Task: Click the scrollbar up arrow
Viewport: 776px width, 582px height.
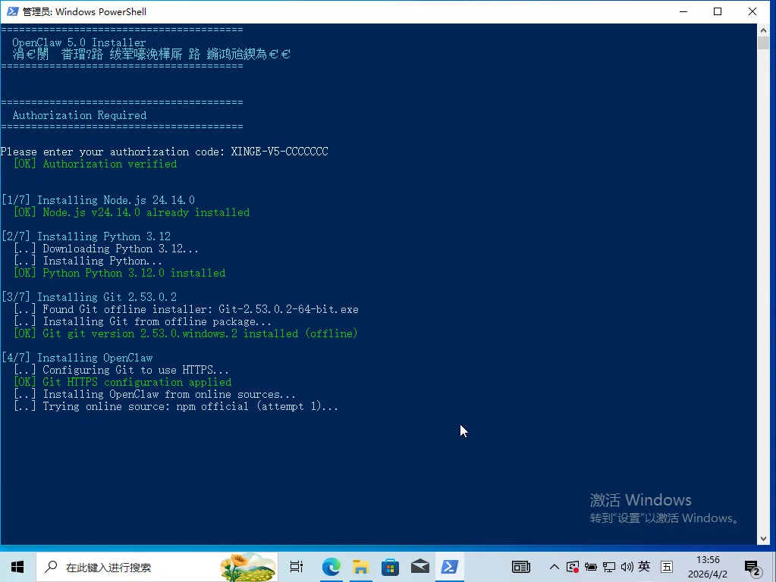Action: point(763,30)
